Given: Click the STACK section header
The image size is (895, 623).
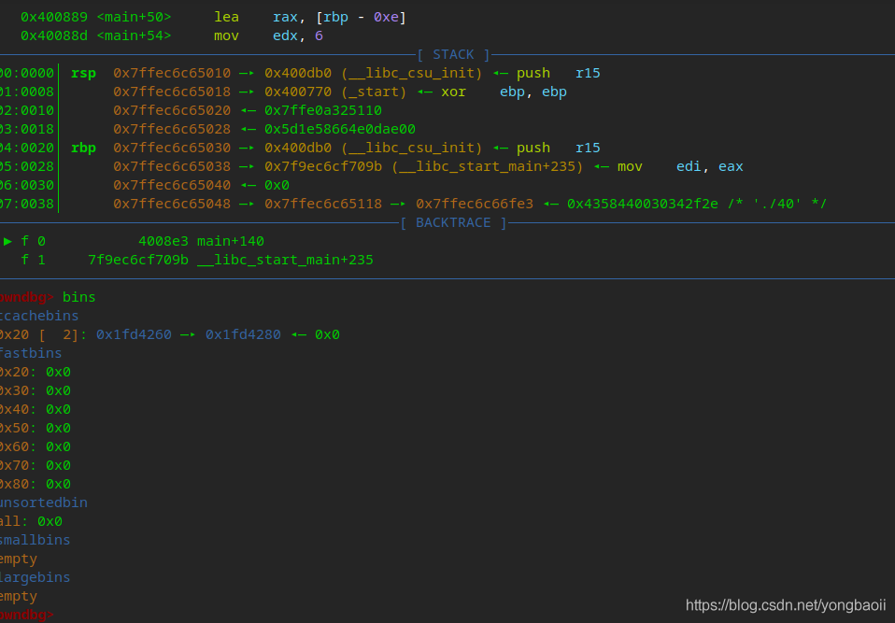Looking at the screenshot, I should (453, 55).
